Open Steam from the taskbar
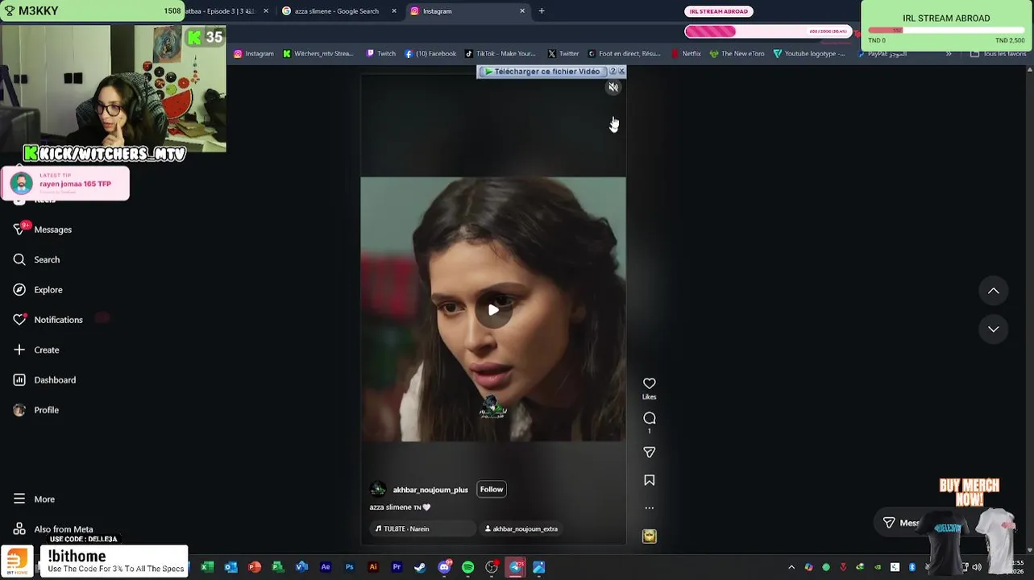Viewport: 1034px width, 580px height. pos(420,567)
